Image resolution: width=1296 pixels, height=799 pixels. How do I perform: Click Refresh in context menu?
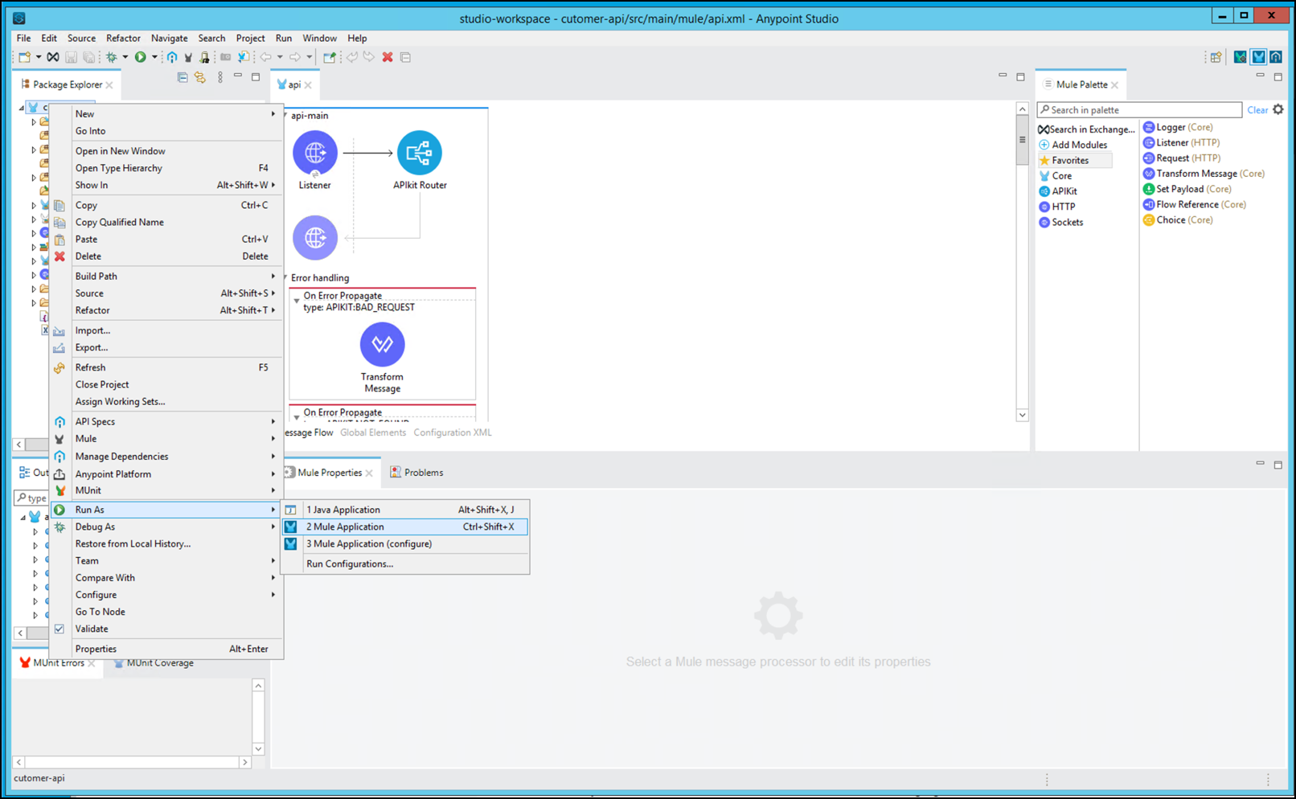[x=166, y=367]
